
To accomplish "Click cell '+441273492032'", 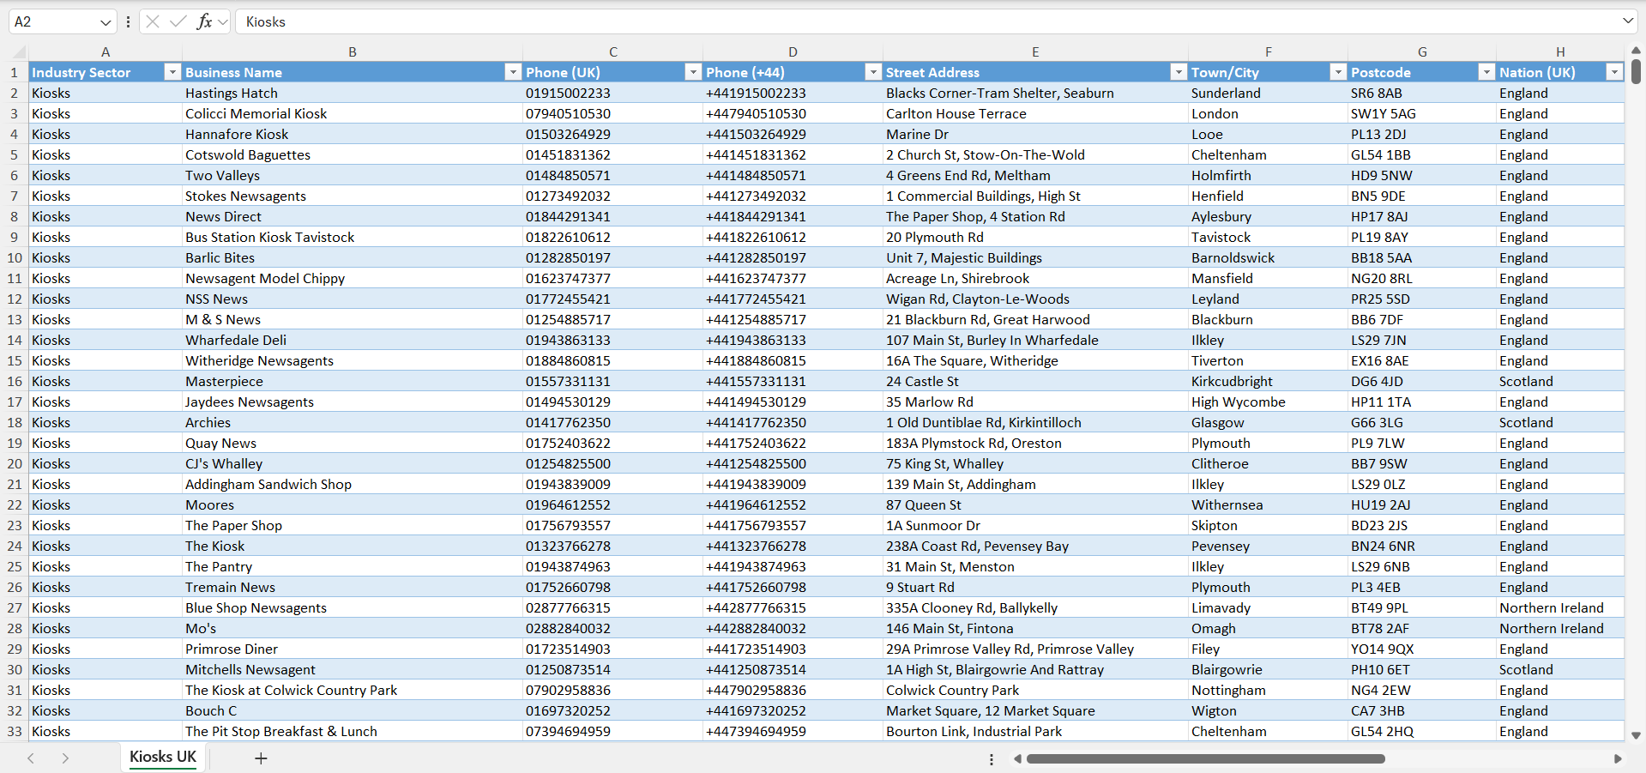I will coord(793,196).
